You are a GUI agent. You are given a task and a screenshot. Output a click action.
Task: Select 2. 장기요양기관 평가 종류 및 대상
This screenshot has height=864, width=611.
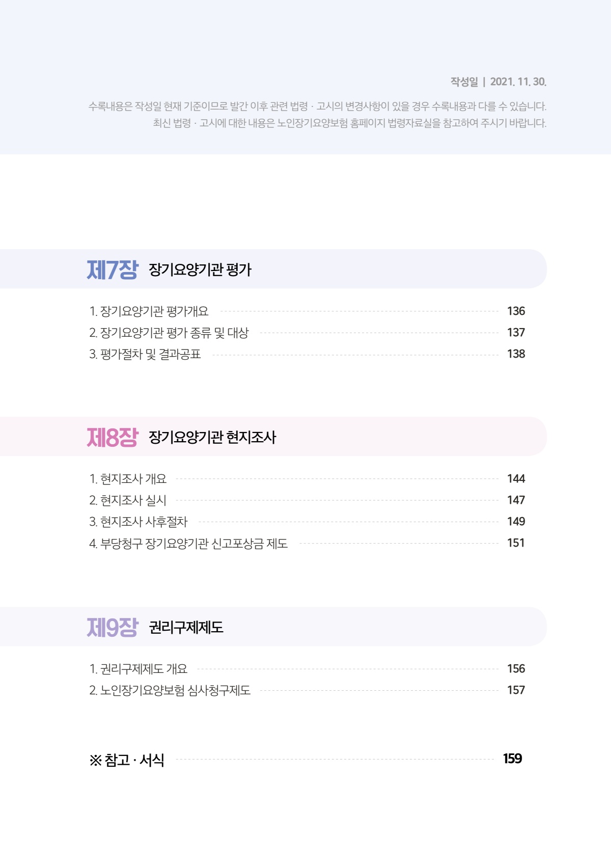[x=169, y=333]
